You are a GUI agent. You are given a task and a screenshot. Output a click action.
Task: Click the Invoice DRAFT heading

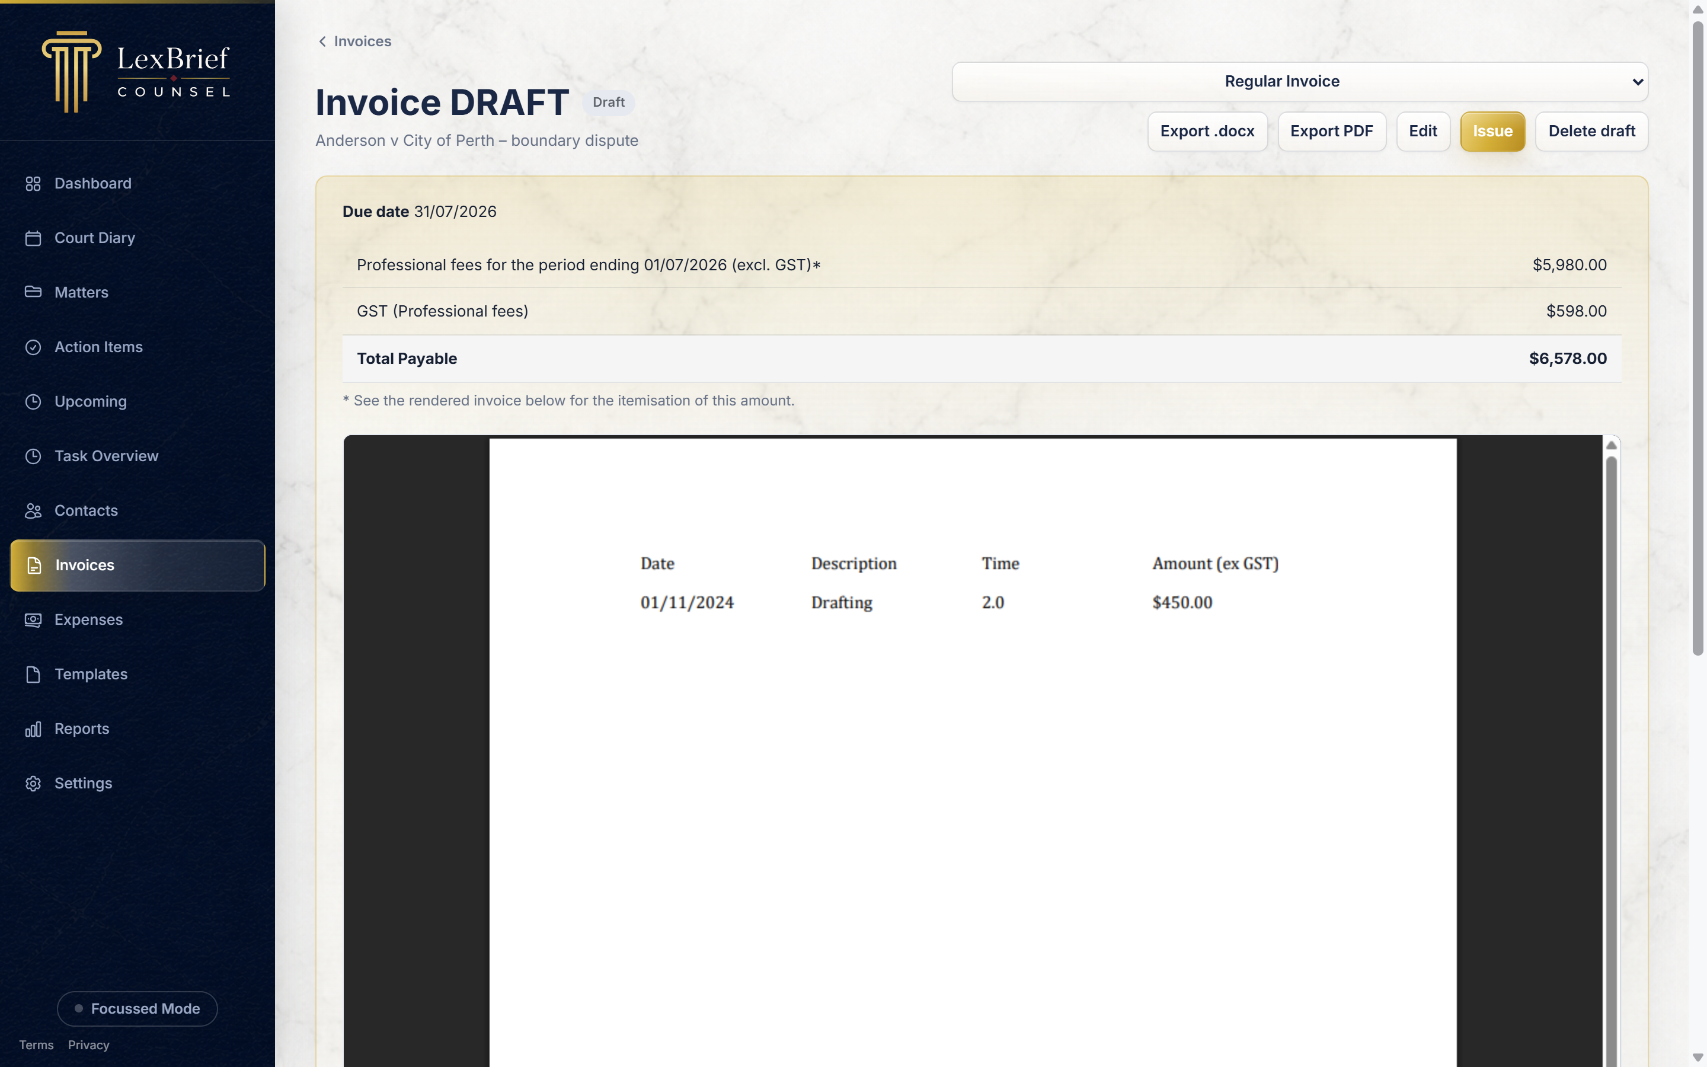(442, 103)
